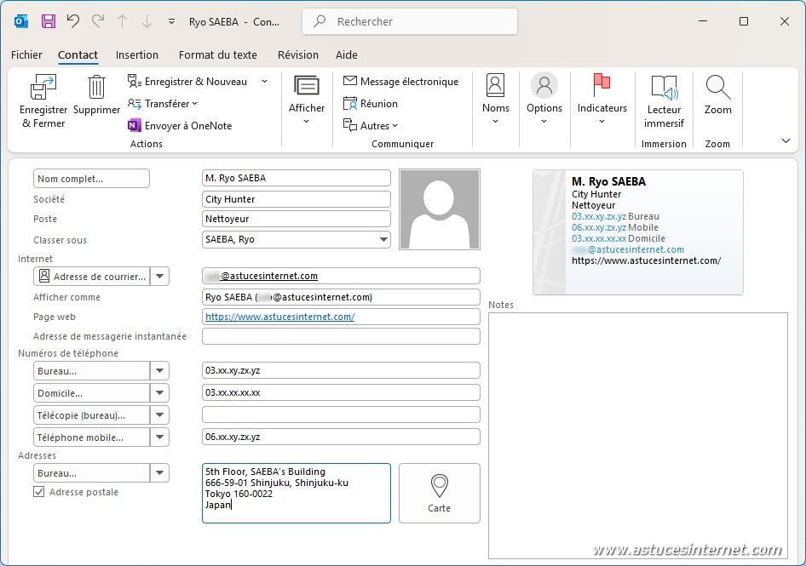Open the astucesinternet.com web page link
Viewport: 806px width, 566px height.
(279, 317)
